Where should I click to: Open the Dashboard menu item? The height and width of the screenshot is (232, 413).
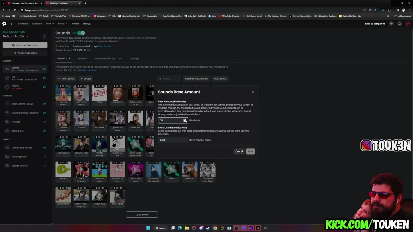pos(23,24)
